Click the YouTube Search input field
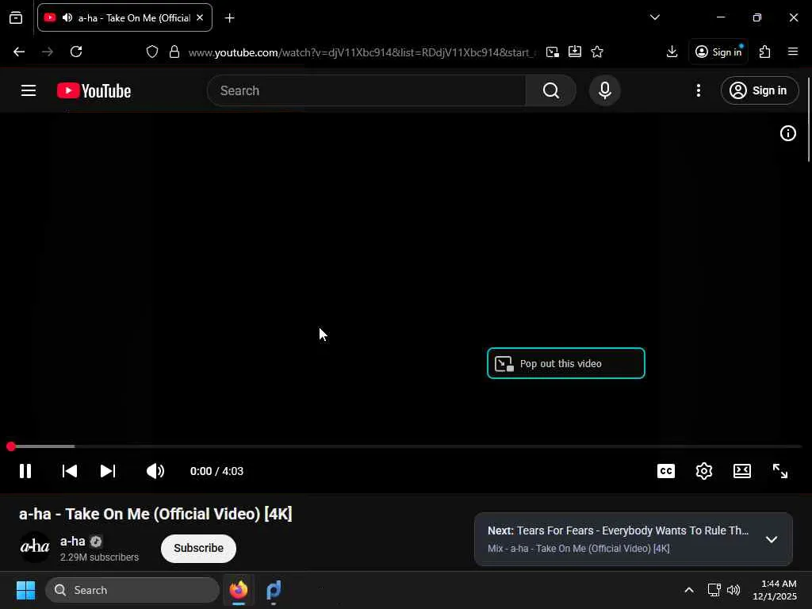This screenshot has width=812, height=609. (366, 90)
